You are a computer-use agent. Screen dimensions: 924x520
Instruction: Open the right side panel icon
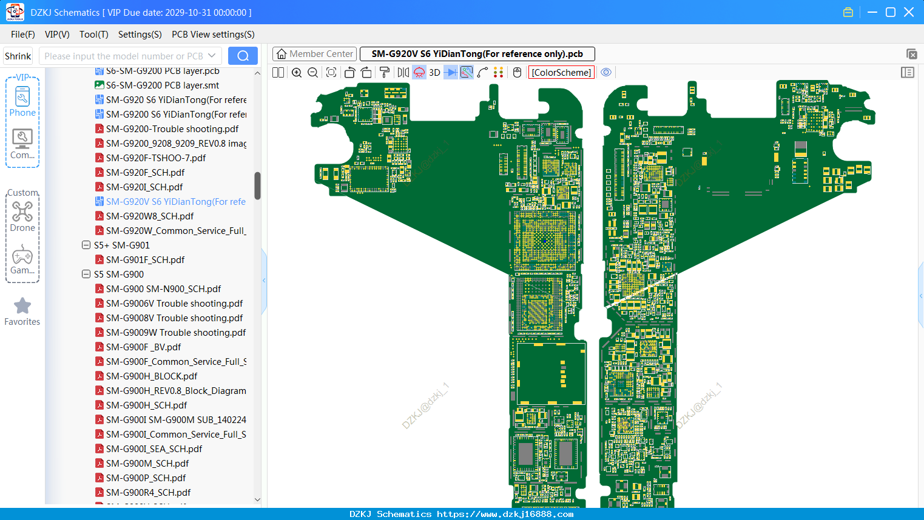pos(908,72)
